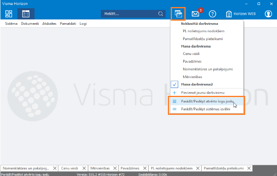This screenshot has width=277, height=176.
Task: Close the Pavadzīmes tab
Action: click(145, 168)
